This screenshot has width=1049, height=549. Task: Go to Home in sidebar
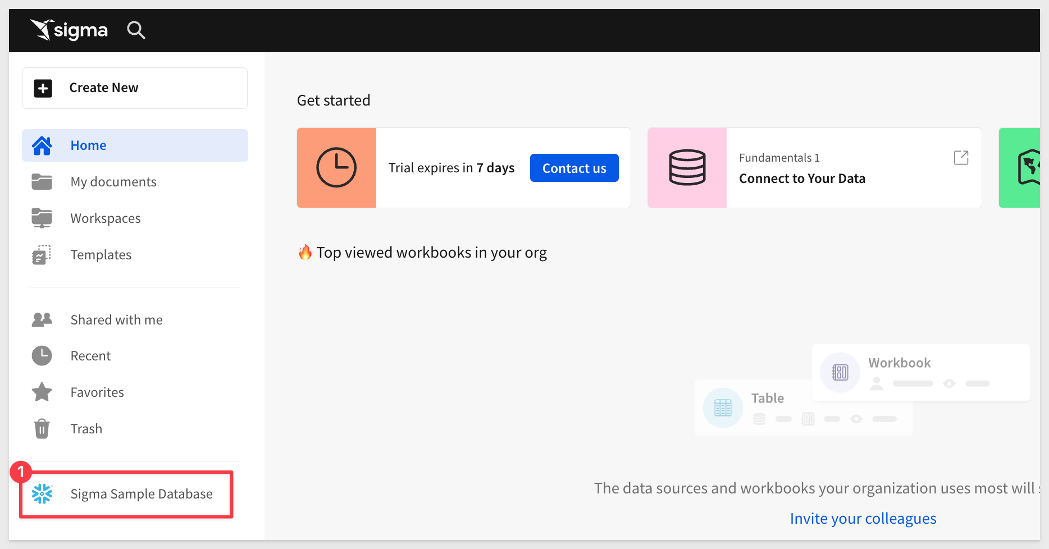[x=135, y=145]
